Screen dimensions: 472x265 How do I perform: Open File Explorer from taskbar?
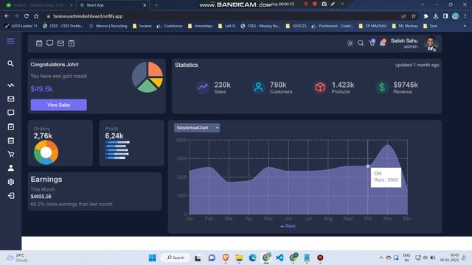(239, 258)
